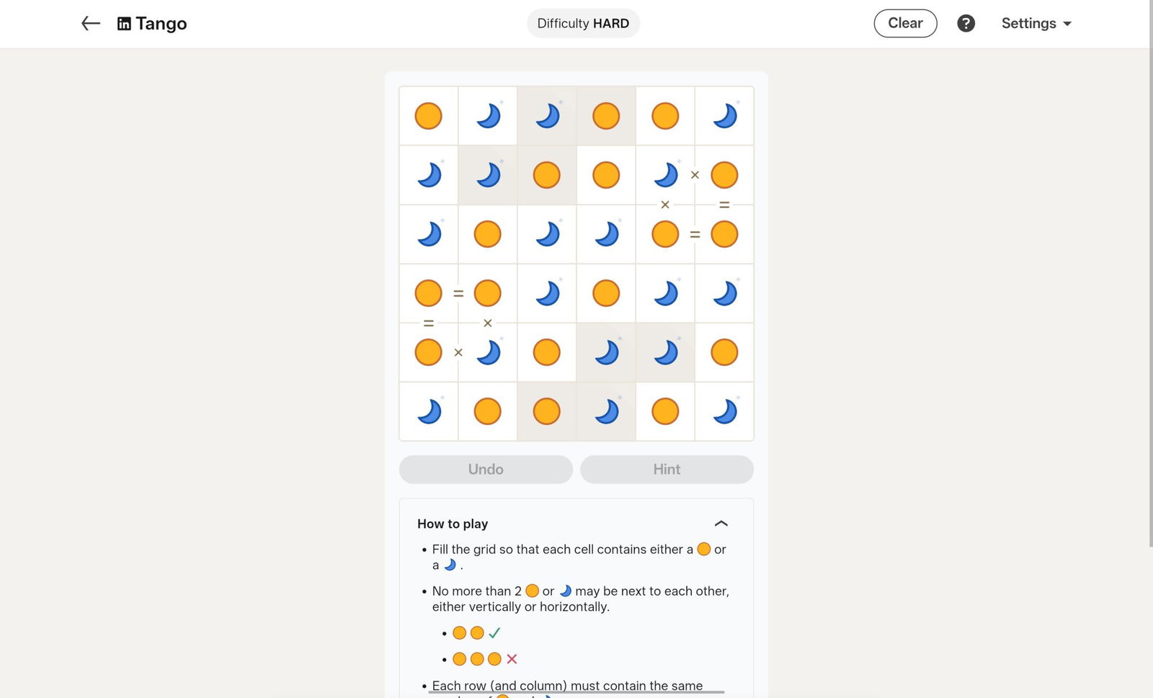Open the help question mark icon
The width and height of the screenshot is (1153, 698).
tap(966, 24)
